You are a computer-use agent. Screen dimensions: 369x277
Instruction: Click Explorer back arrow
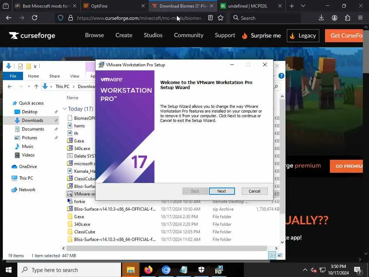pos(10,87)
